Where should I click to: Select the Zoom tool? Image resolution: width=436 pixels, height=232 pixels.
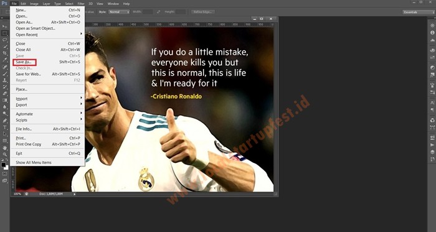[x=4, y=154]
